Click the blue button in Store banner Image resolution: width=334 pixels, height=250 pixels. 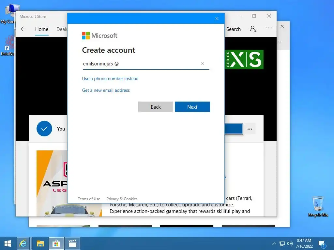tap(234, 129)
